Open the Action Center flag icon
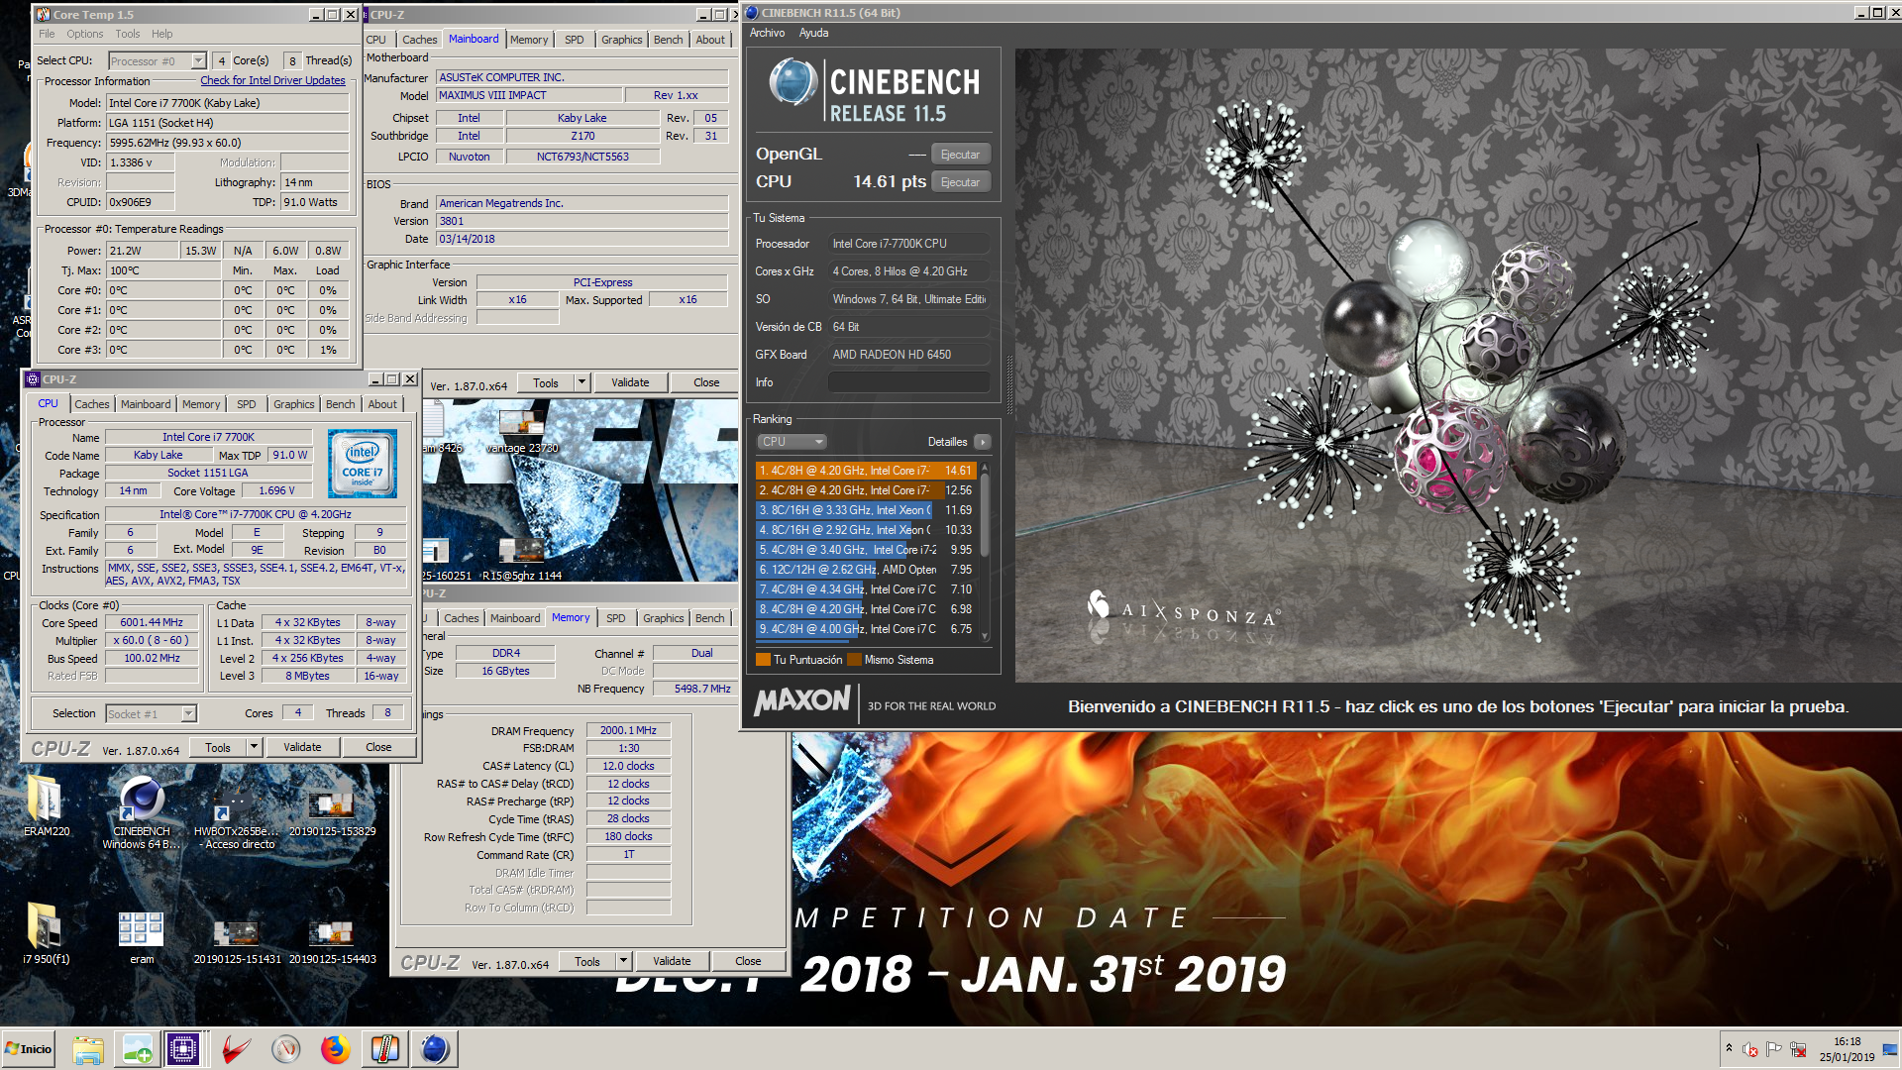The height and width of the screenshot is (1070, 1902). 1773,1049
